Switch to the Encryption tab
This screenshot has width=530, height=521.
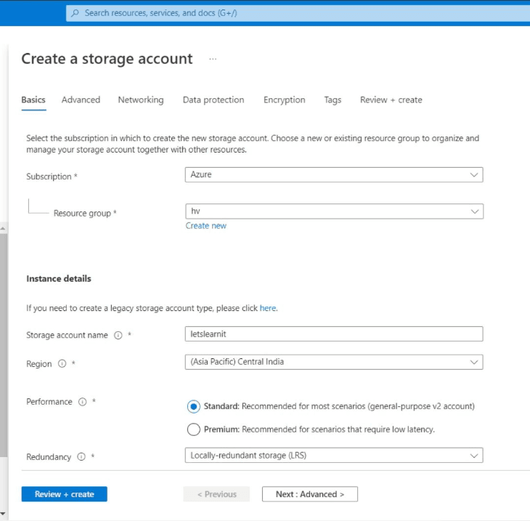pyautogui.click(x=285, y=100)
